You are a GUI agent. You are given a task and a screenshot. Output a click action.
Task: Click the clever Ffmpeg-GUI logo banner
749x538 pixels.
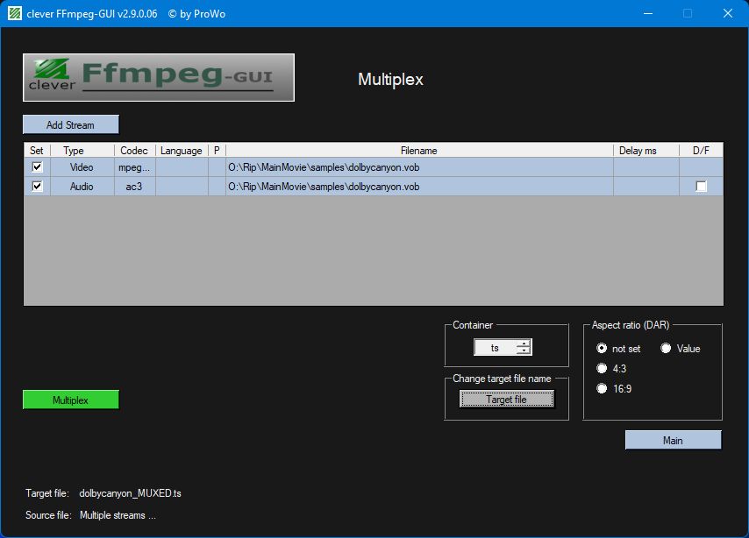(159, 77)
